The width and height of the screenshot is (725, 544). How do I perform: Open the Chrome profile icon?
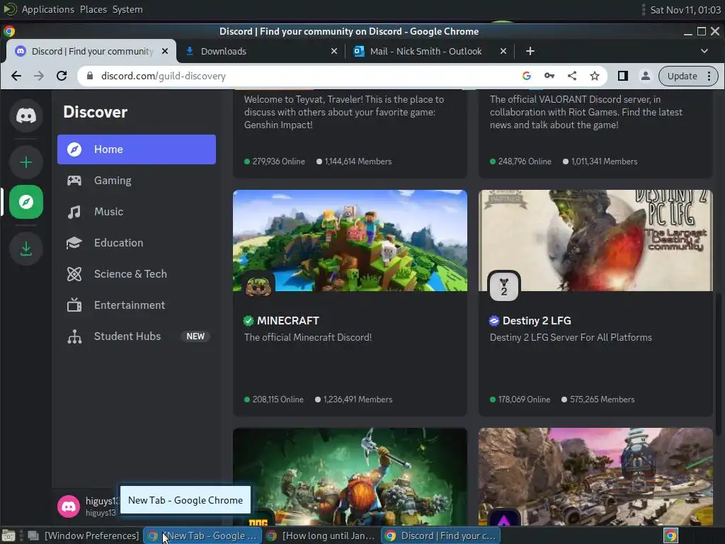[646, 76]
